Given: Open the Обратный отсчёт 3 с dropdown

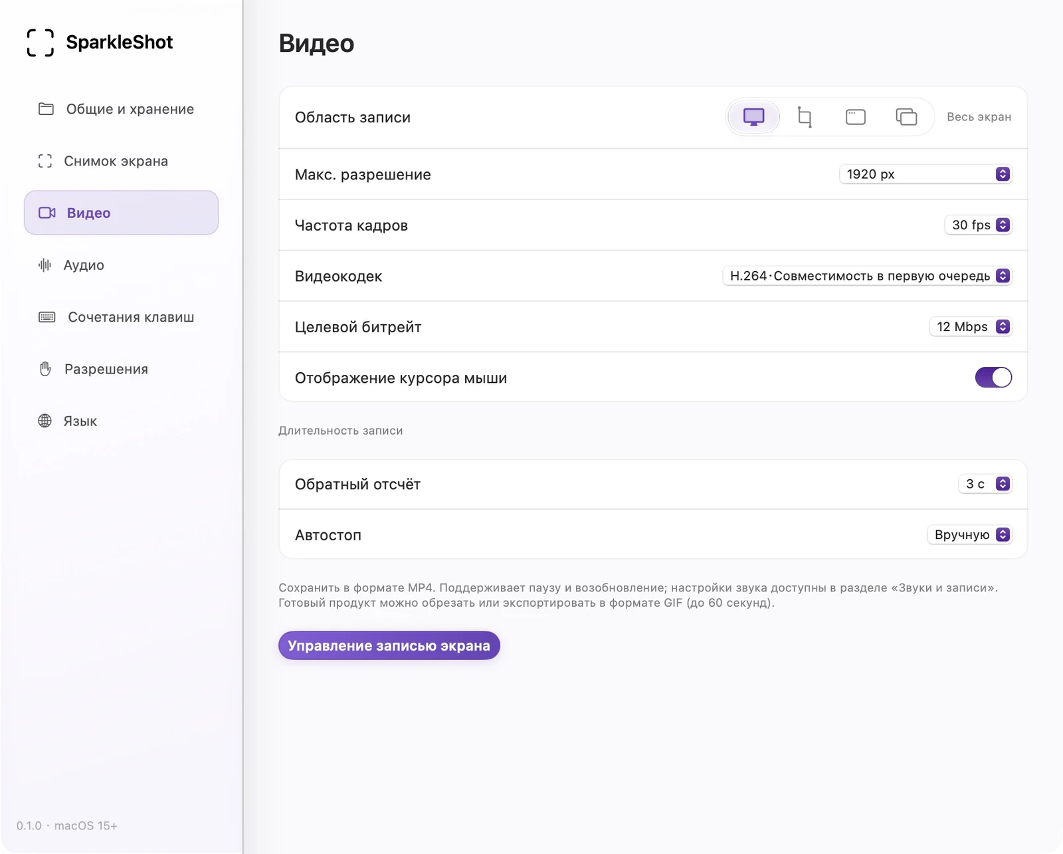Looking at the screenshot, I should [x=985, y=484].
